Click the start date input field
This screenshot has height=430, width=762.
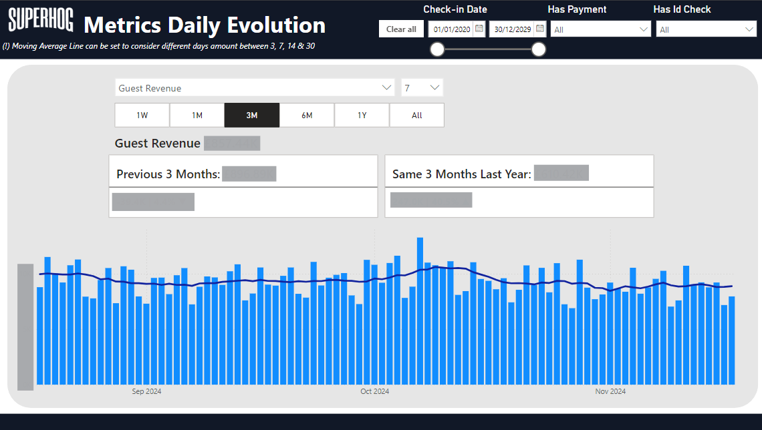[x=451, y=29]
